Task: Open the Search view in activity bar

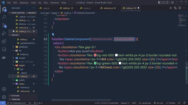Action: (x=4, y=17)
